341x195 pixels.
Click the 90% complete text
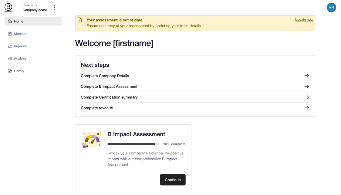174,144
